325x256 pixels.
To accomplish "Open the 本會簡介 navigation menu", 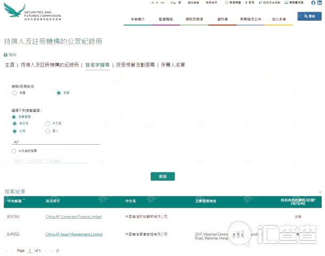I will (x=137, y=19).
